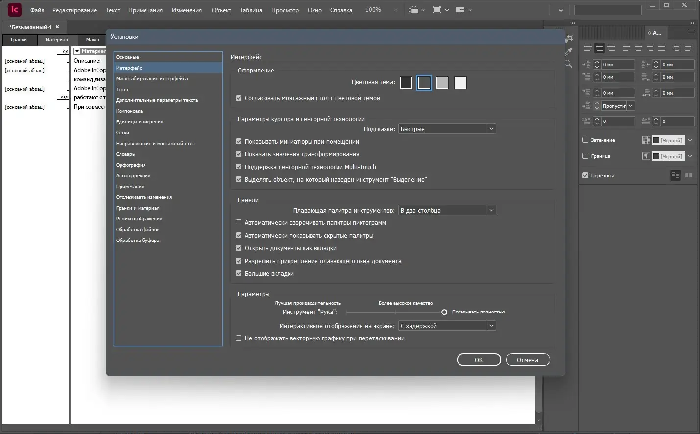Open the Граница color [Черный] dropdown
700x434 pixels.
(x=690, y=156)
